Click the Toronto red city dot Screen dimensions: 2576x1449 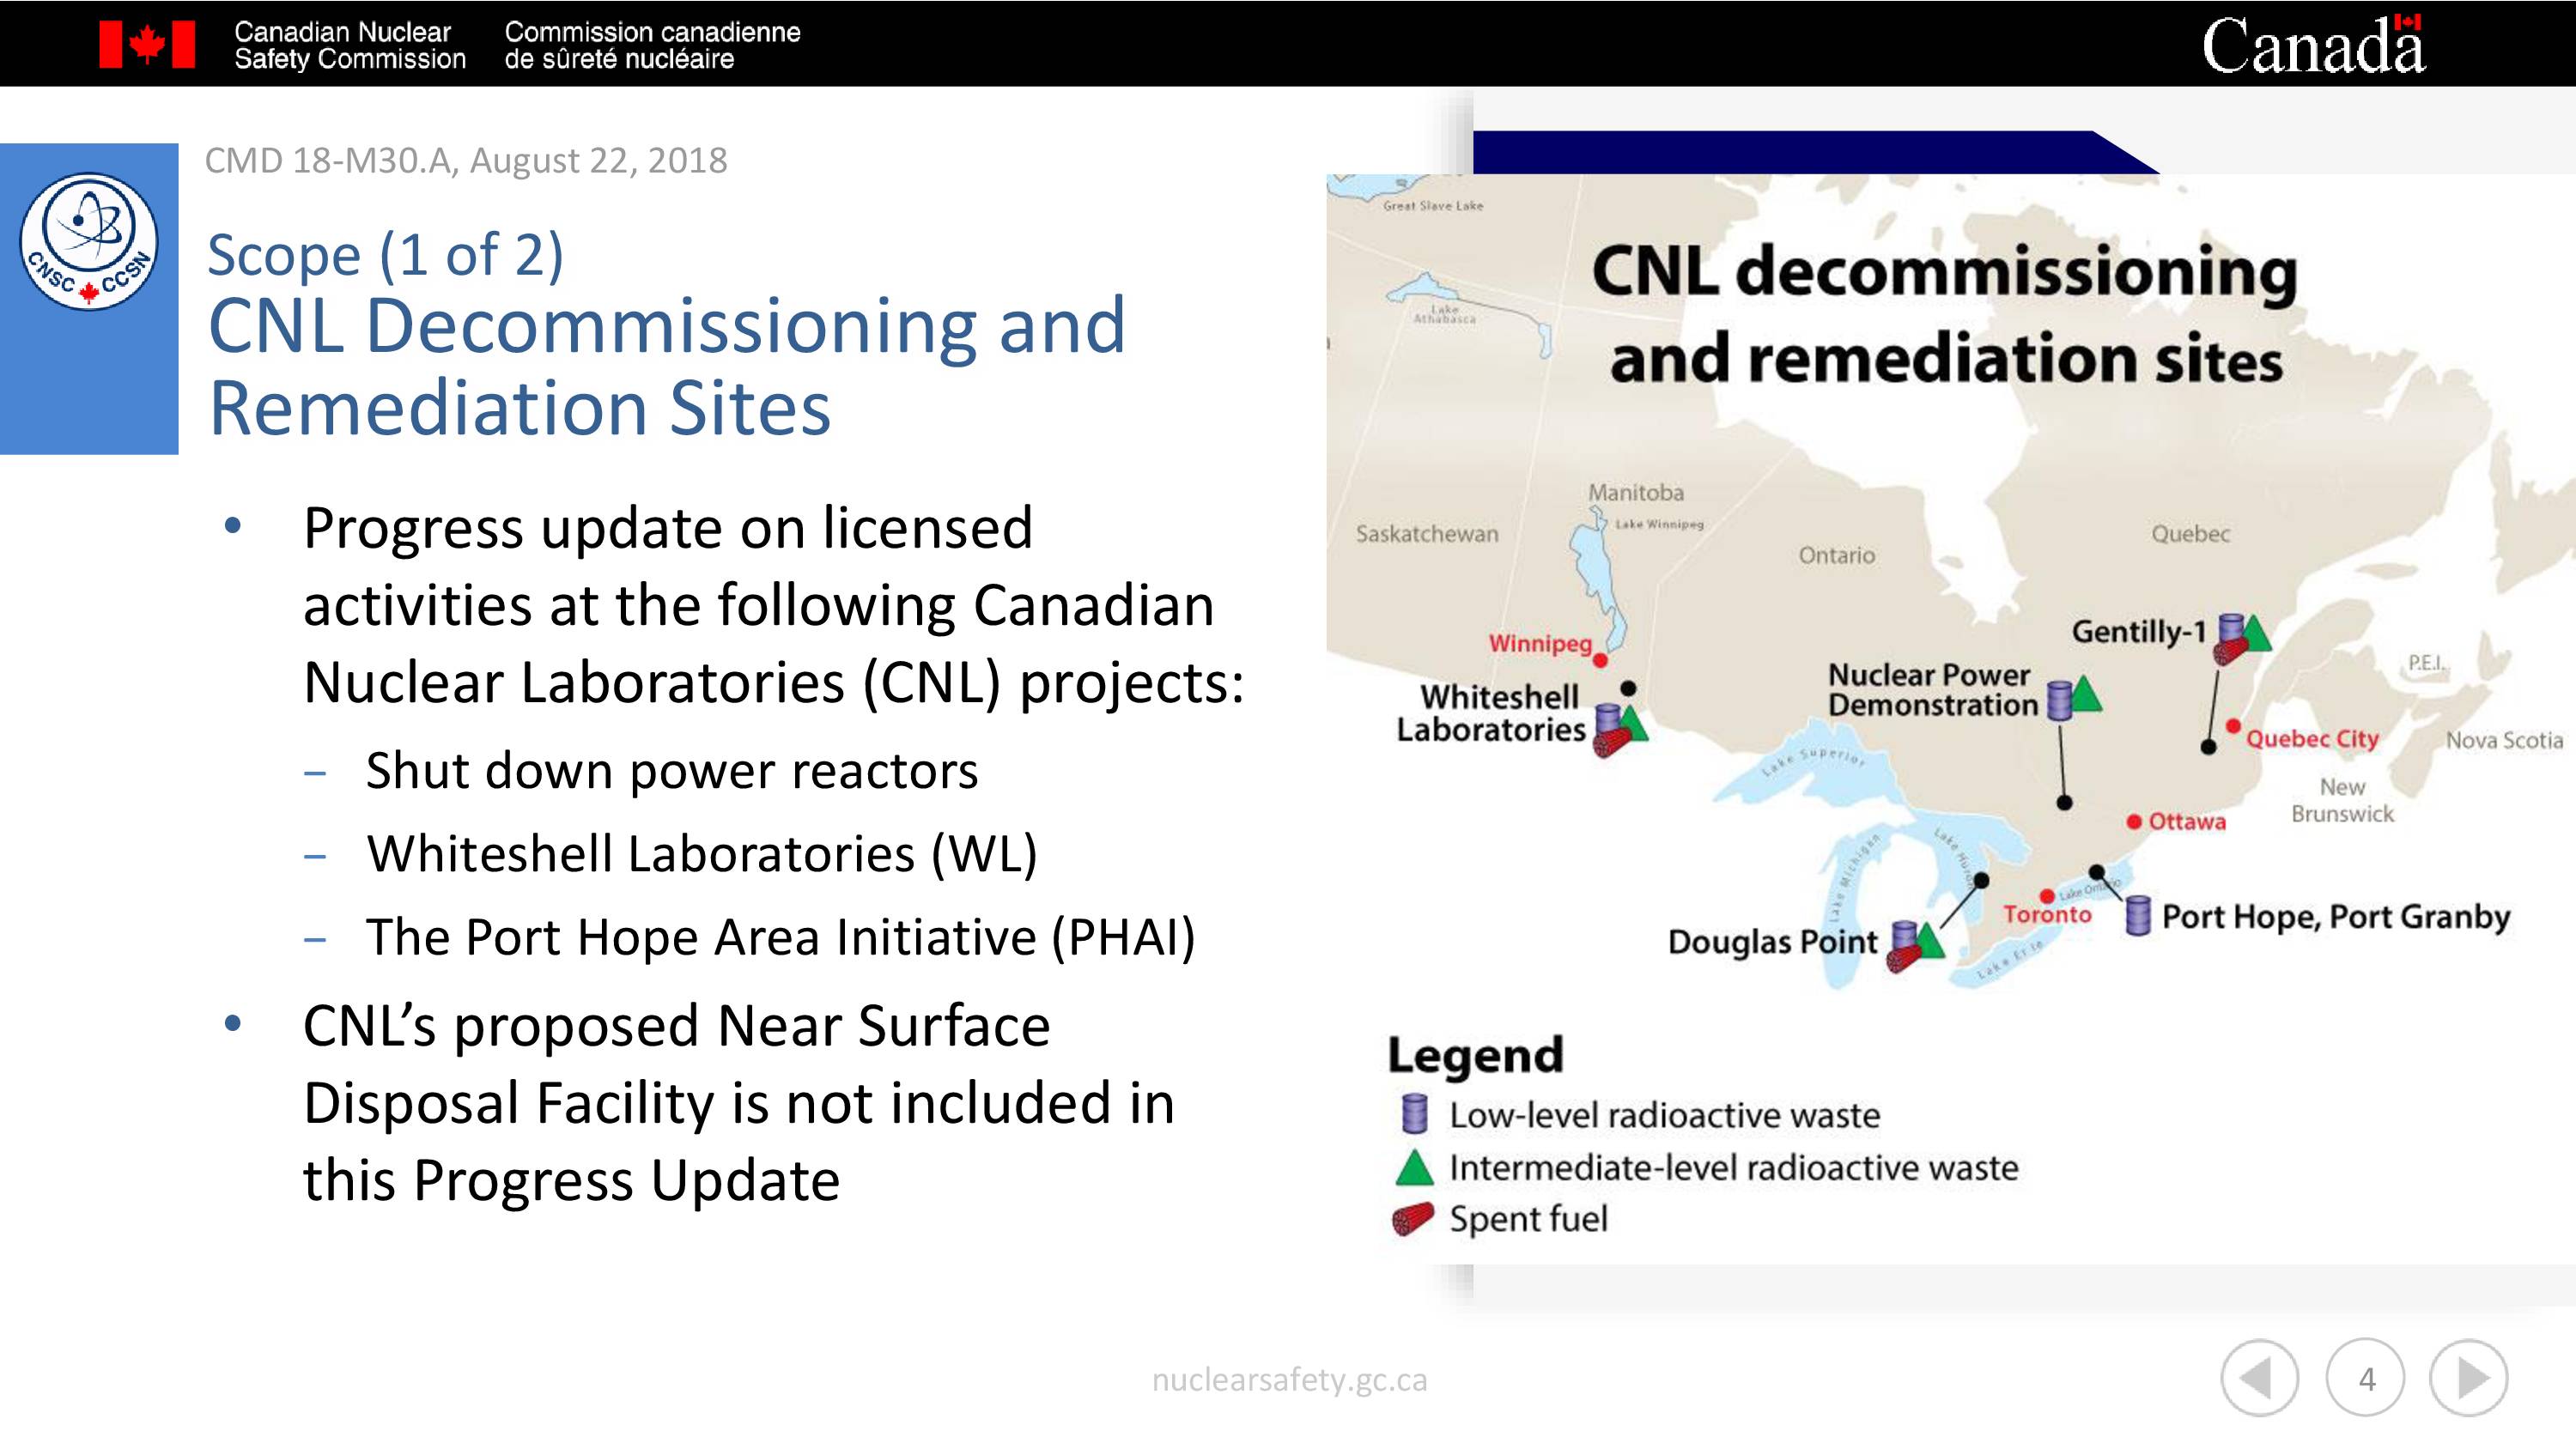click(2047, 896)
